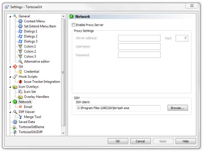The image size is (203, 151).
Task: Collapse the Network tree node
Action: coord(10,102)
